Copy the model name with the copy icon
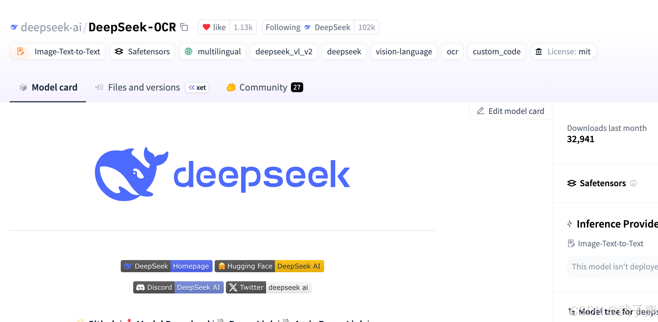 pyautogui.click(x=184, y=27)
